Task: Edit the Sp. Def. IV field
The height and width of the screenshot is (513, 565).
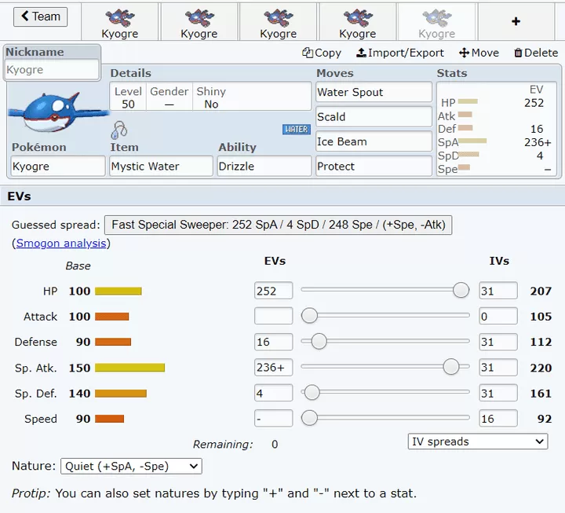Action: tap(498, 393)
